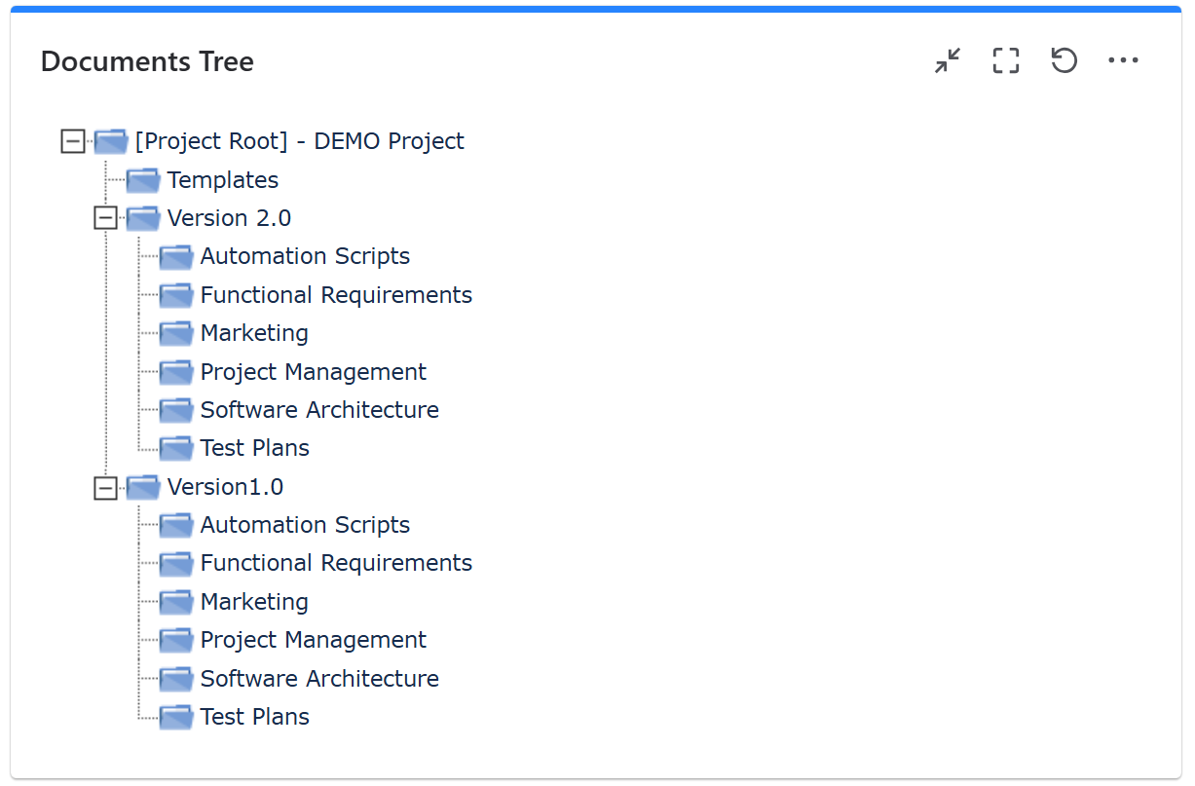This screenshot has width=1195, height=786.
Task: Click the Templates folder label
Action: pos(222,180)
